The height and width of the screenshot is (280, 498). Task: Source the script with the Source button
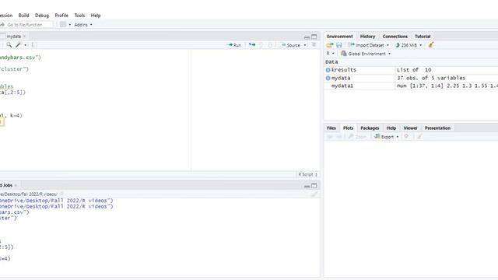[x=290, y=45]
